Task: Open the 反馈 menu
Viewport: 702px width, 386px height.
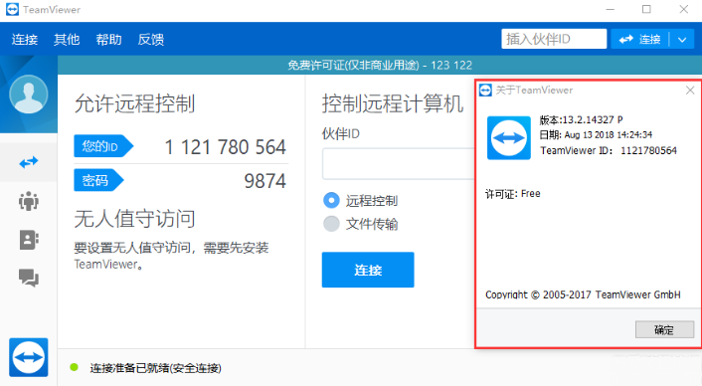Action: 151,40
